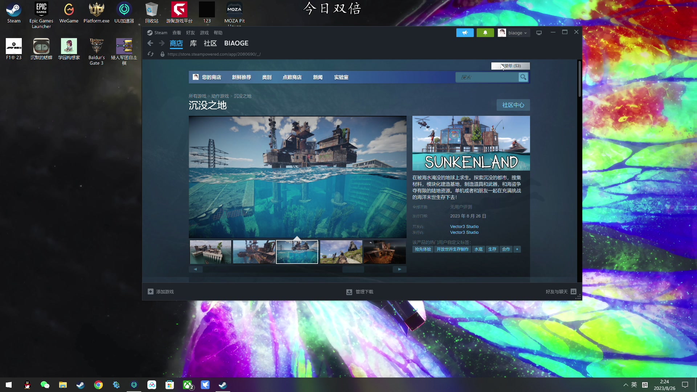
Task: Launch 沉默的蟋蟀 desktop shortcut
Action: pos(41,49)
